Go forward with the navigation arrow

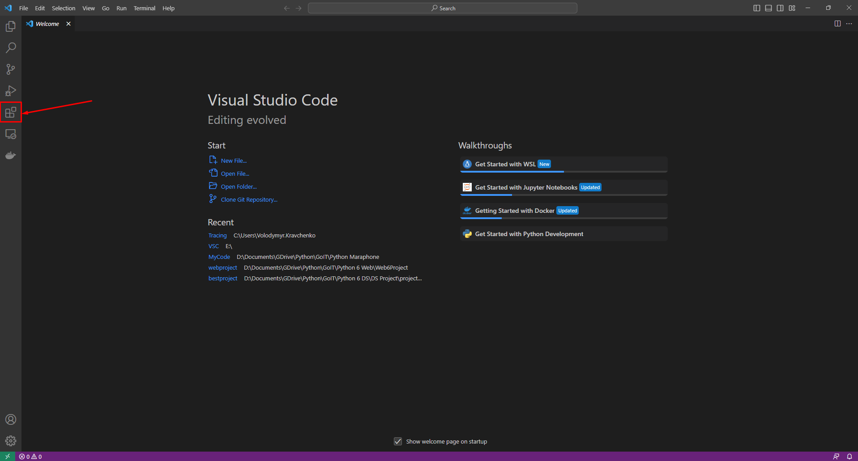pyautogui.click(x=299, y=8)
